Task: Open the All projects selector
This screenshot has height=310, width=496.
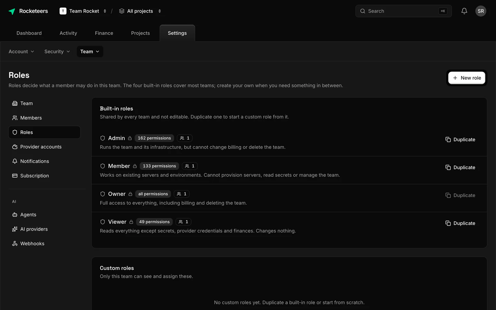Action: 140,11
